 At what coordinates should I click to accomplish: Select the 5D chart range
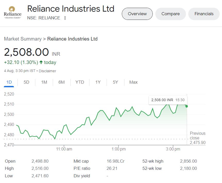click(27, 82)
